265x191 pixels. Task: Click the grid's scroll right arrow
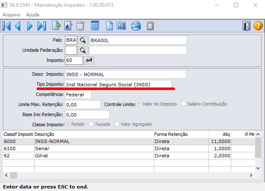pos(251,175)
